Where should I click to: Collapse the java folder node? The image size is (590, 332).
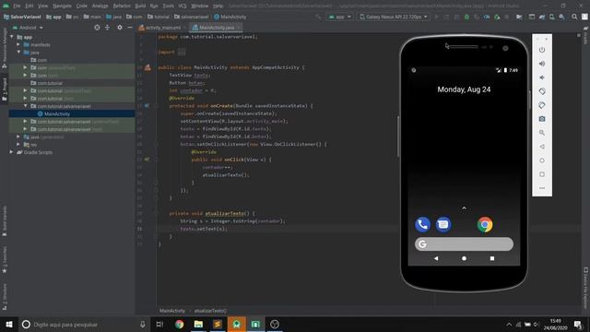pos(18,53)
